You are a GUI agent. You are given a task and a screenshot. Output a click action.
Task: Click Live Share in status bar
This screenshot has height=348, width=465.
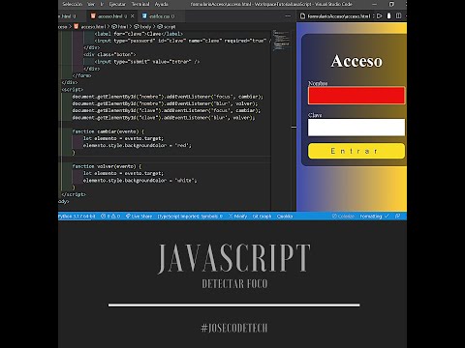coord(139,217)
